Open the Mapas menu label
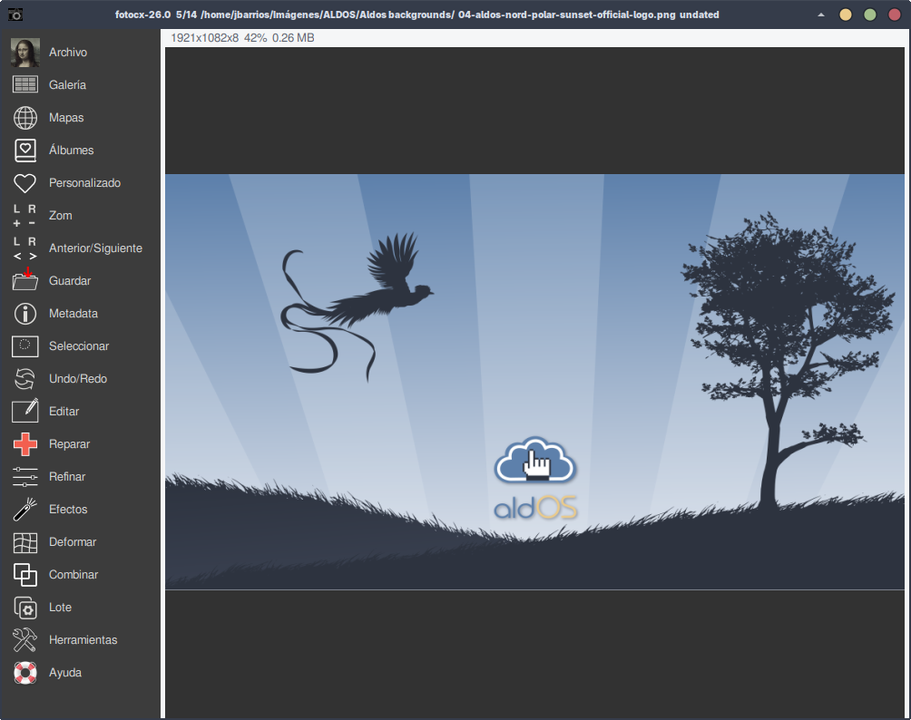The width and height of the screenshot is (911, 720). [66, 117]
